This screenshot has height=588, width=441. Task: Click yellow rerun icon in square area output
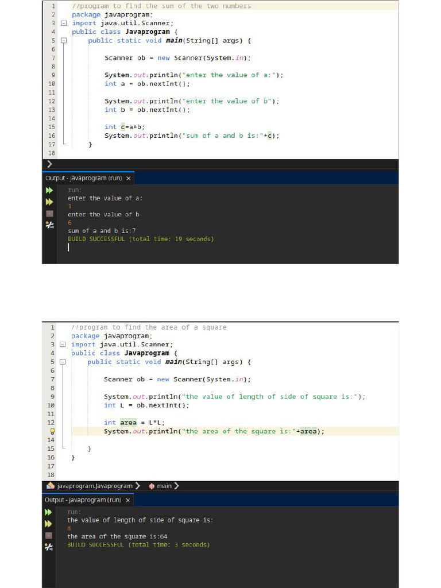[x=48, y=524]
